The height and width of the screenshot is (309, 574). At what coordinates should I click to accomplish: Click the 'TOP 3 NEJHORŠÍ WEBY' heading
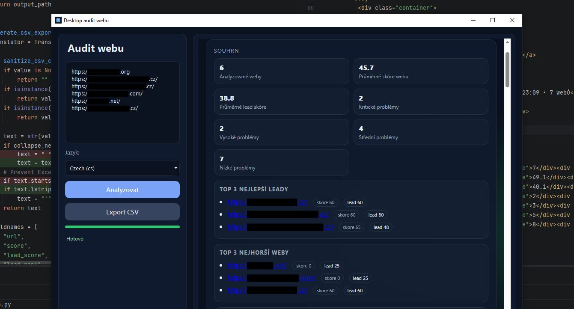click(x=254, y=253)
